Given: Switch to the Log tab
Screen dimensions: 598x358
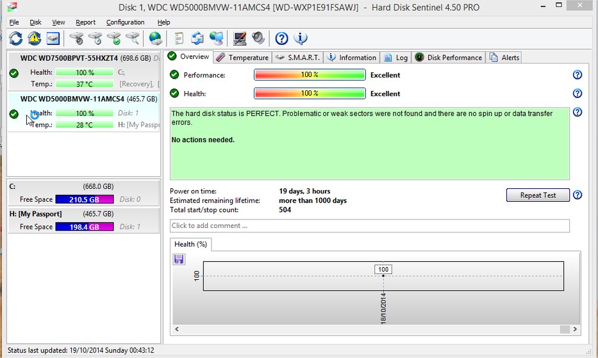Looking at the screenshot, I should (x=396, y=58).
